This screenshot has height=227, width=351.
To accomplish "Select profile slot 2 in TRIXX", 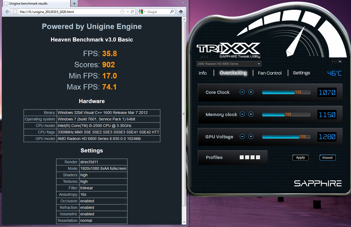I will pos(247,157).
